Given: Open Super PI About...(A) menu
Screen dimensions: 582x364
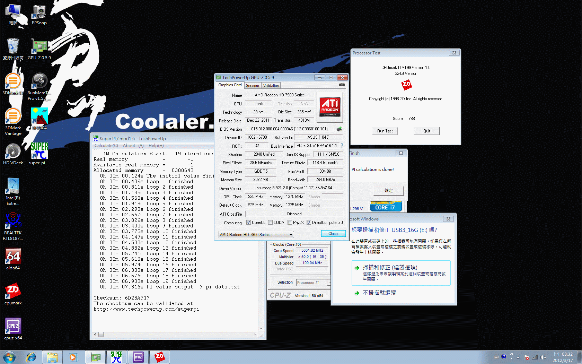Looking at the screenshot, I should point(133,146).
